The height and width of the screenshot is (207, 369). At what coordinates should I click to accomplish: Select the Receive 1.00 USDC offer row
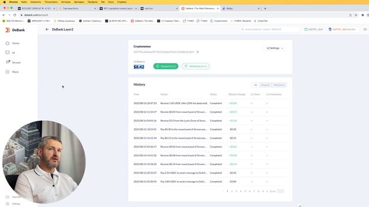click(210, 103)
